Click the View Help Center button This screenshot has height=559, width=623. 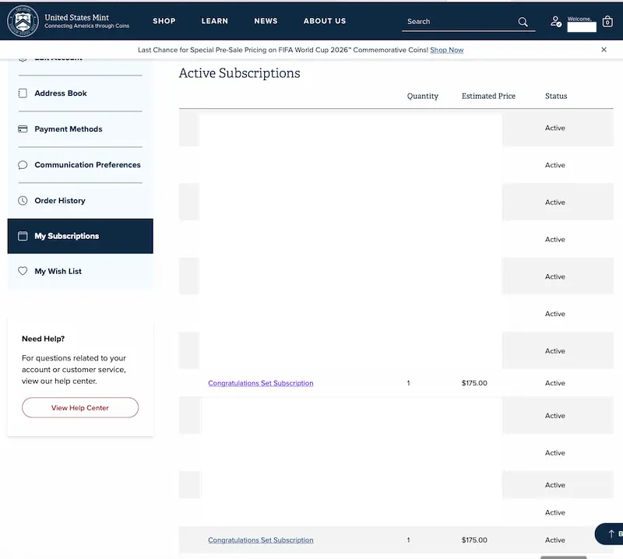[80, 408]
